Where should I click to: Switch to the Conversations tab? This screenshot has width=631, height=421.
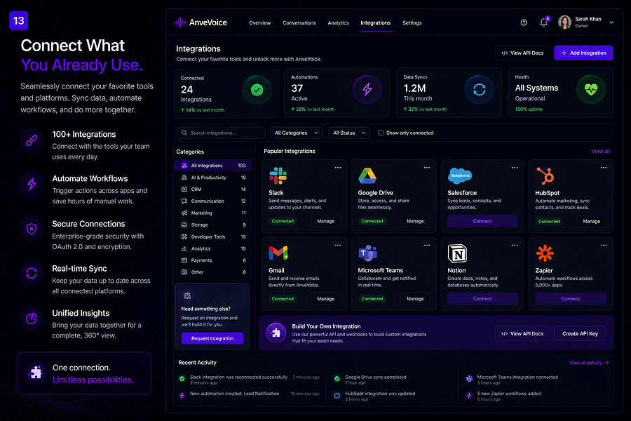[x=299, y=23]
